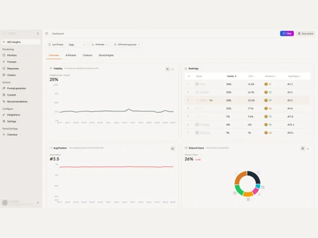This screenshot has width=318, height=238.
Task: Select bar chart view in Visibility card
Action: tap(173, 69)
